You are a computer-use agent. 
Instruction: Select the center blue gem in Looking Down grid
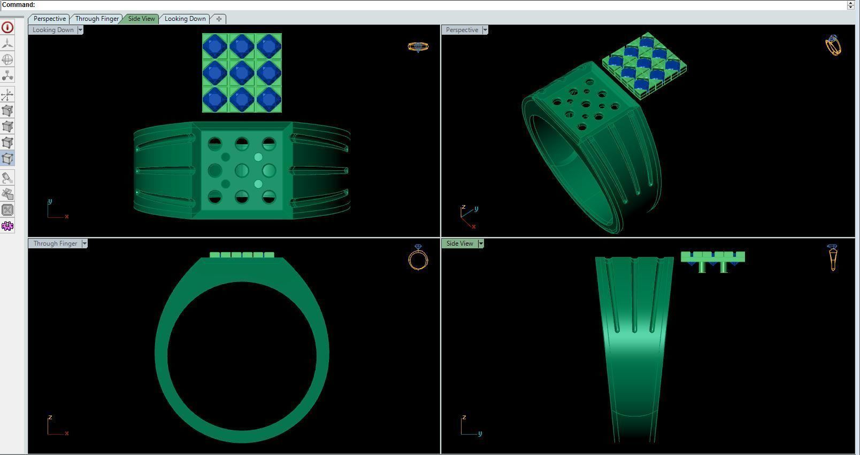[242, 73]
